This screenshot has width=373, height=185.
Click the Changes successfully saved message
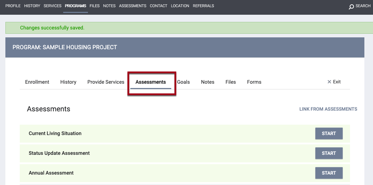click(52, 28)
